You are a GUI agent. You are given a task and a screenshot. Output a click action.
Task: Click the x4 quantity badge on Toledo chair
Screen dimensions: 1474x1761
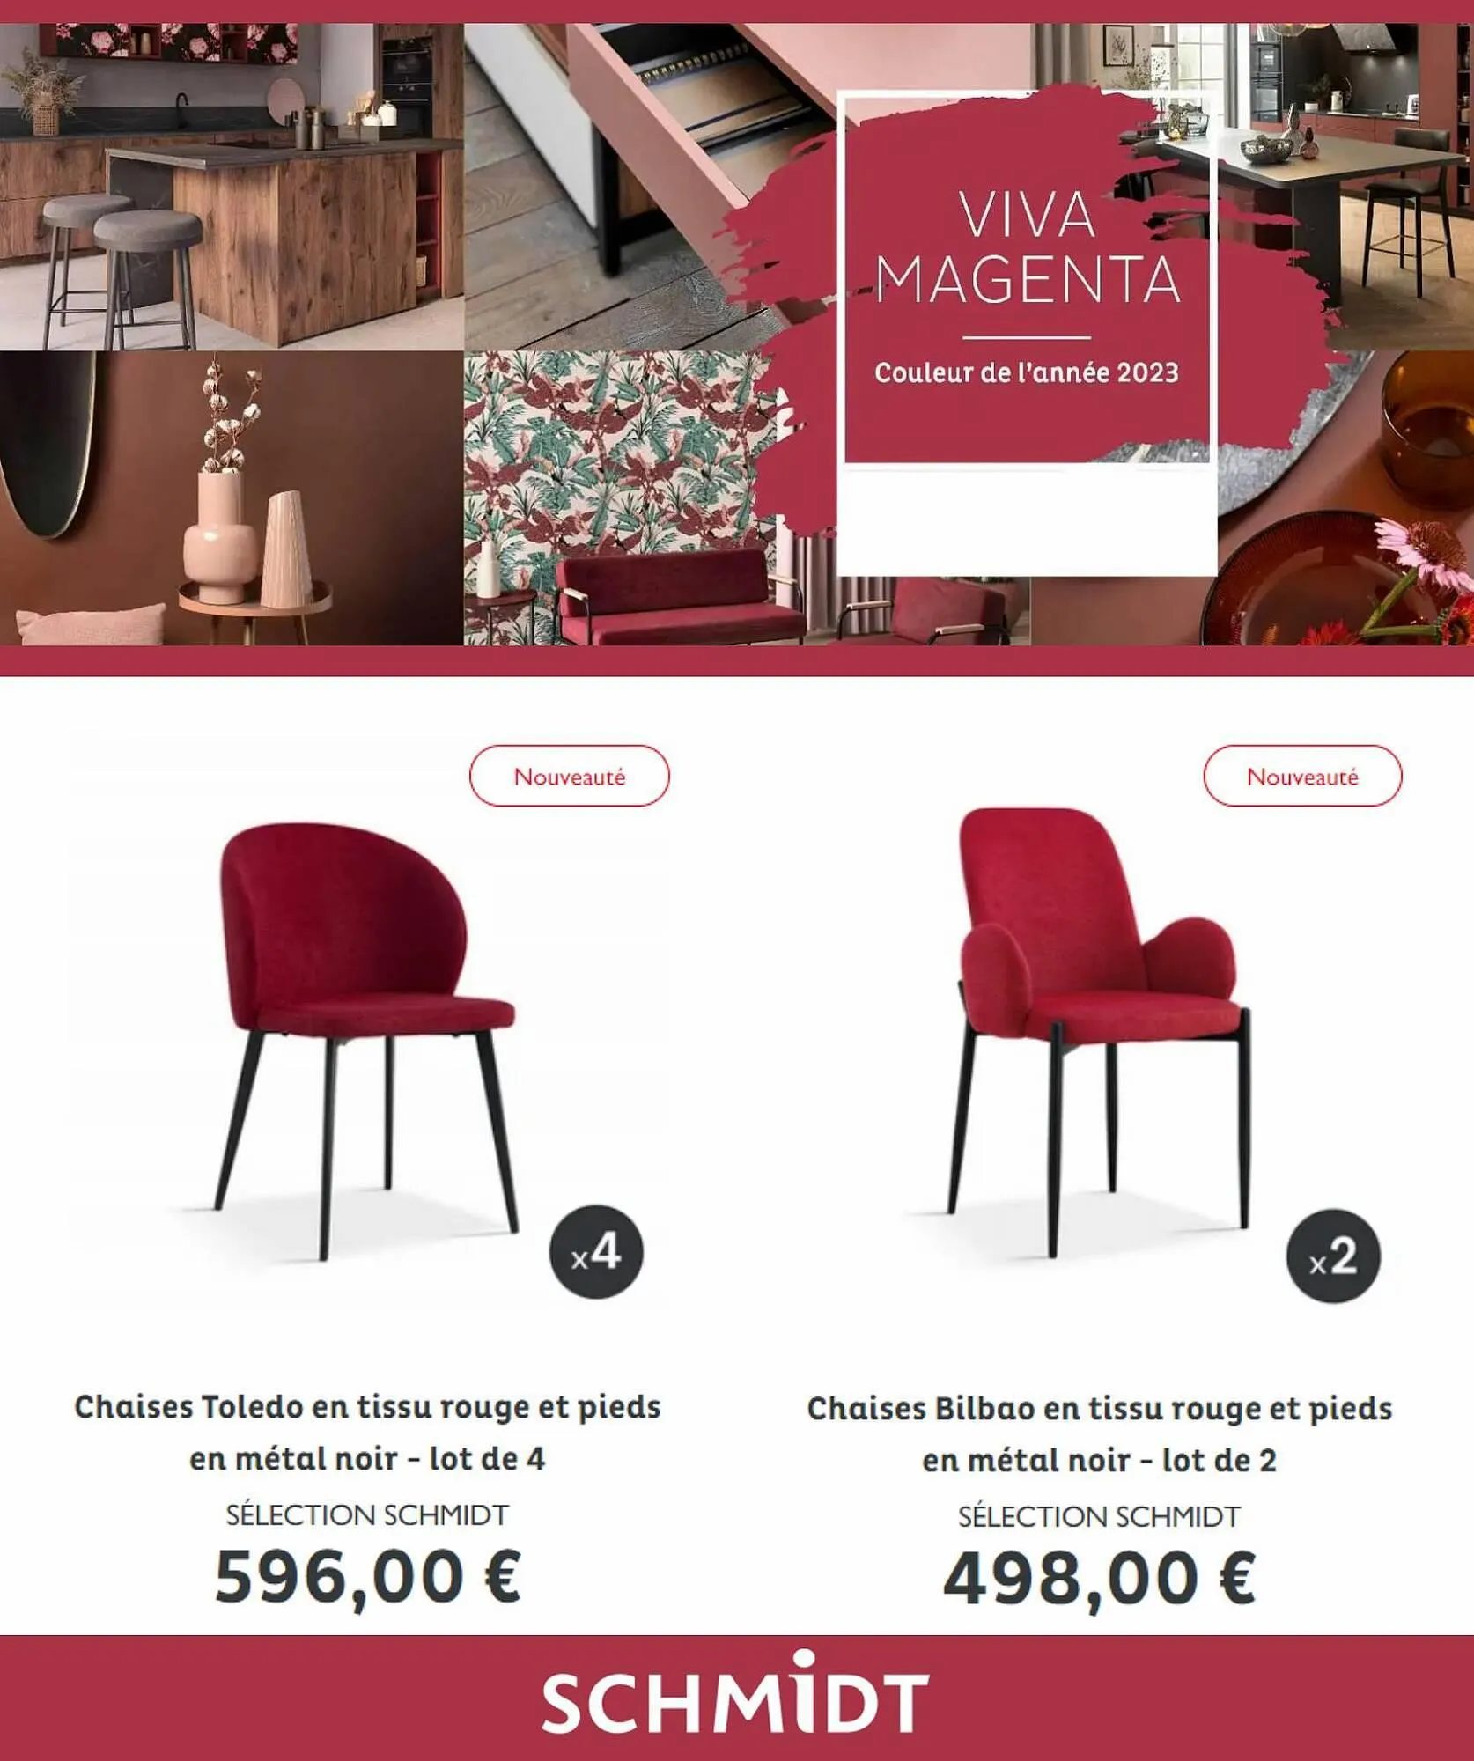pyautogui.click(x=596, y=1251)
